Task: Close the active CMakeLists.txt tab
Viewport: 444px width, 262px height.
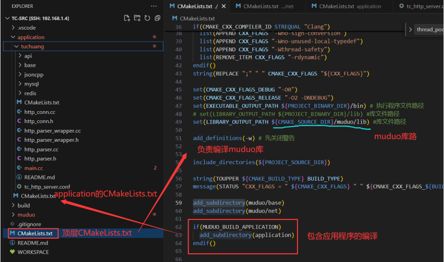Action: tap(224, 6)
